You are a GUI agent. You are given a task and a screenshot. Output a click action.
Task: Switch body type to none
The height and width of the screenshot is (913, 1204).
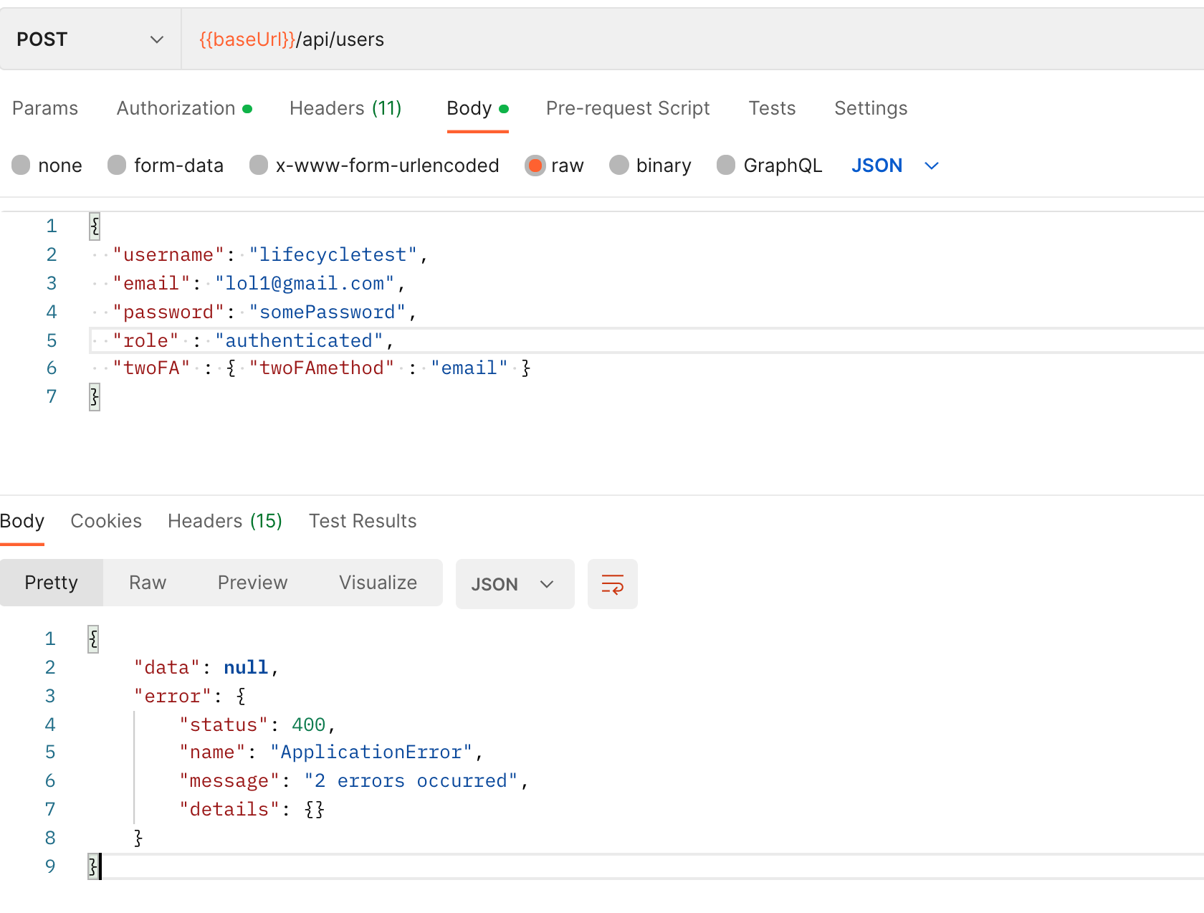pyautogui.click(x=46, y=165)
